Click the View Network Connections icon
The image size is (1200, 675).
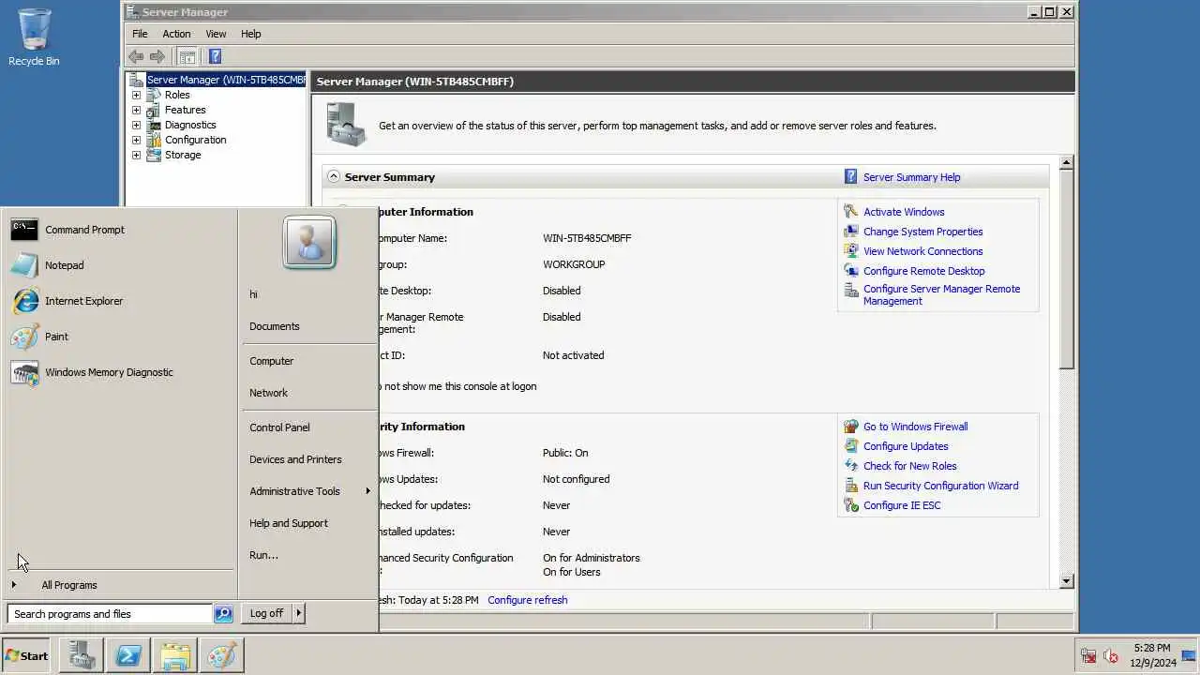pos(851,251)
